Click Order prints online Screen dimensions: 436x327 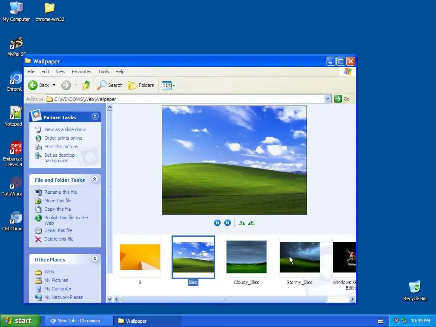pos(63,138)
